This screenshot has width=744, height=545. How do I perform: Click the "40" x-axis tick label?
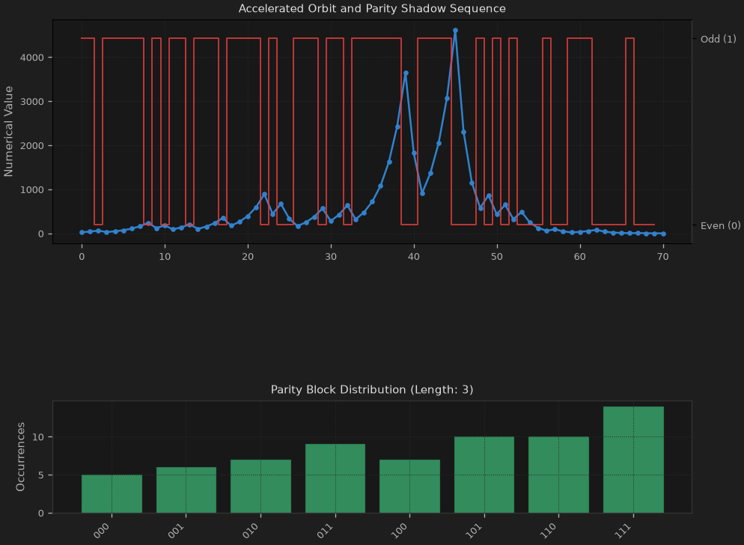tap(414, 257)
